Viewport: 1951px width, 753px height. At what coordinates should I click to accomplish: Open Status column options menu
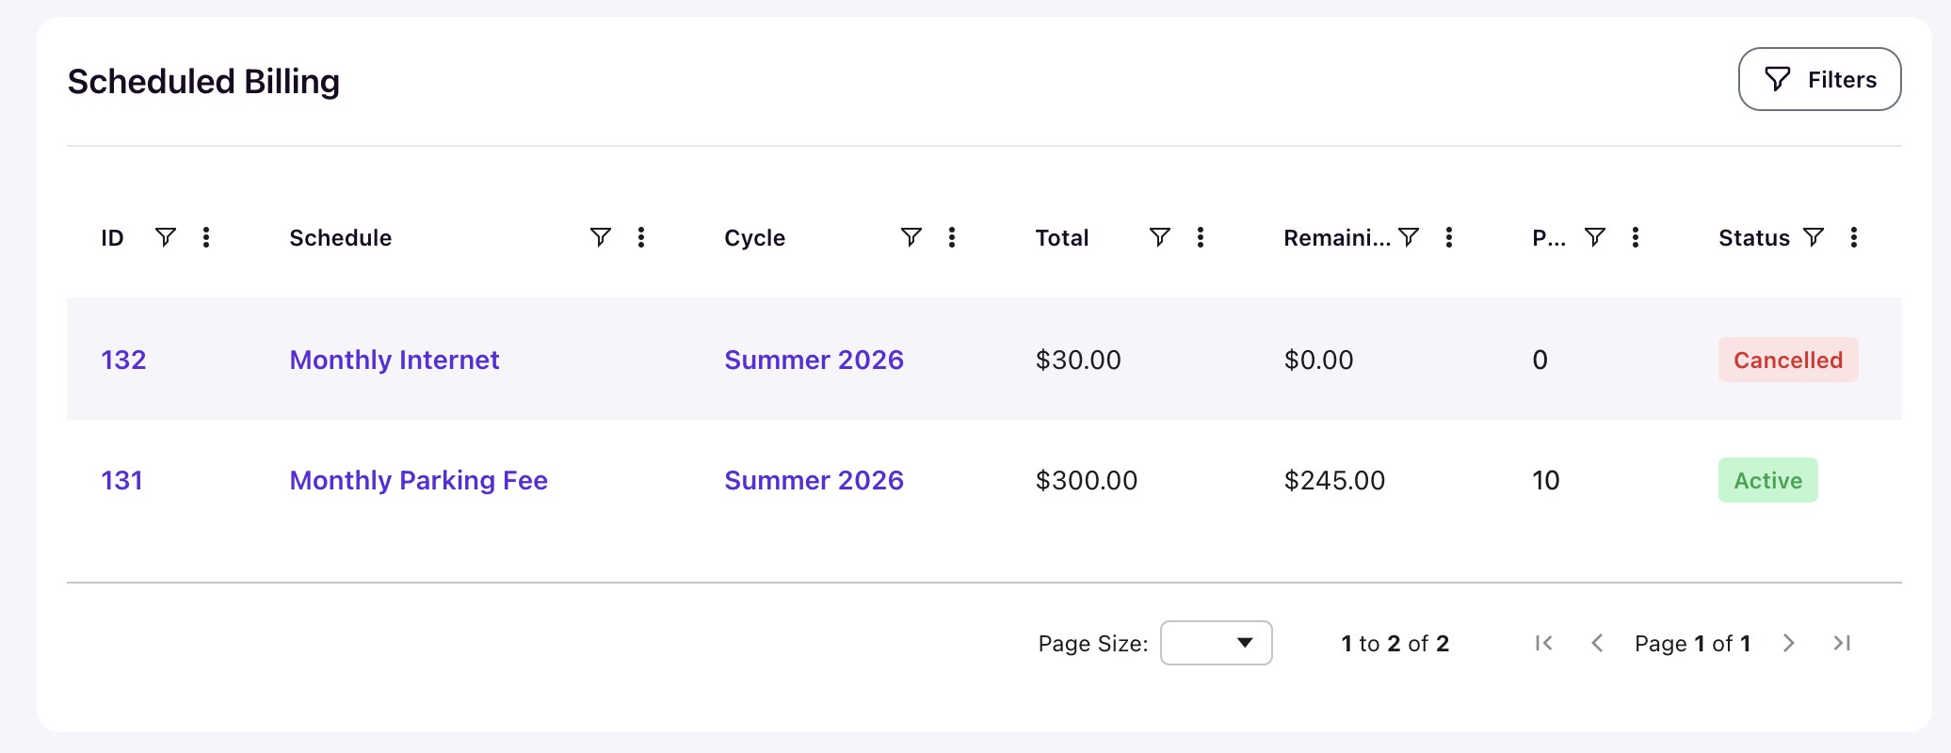click(1854, 237)
